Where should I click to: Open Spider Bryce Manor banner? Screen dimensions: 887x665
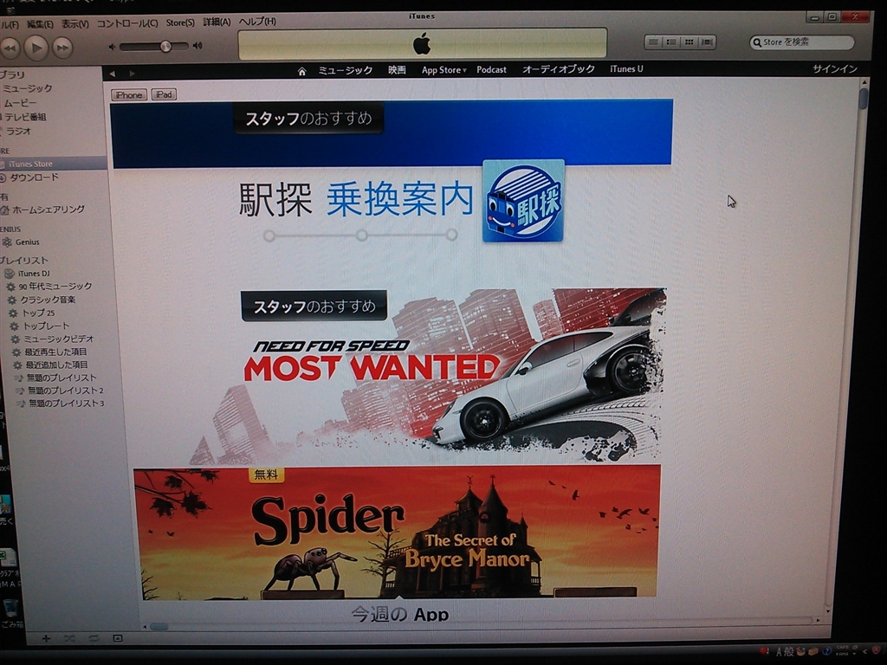pyautogui.click(x=397, y=532)
